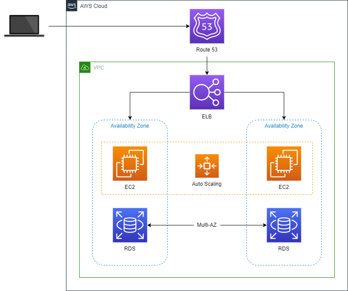Click the Auto Scaling icon

tap(207, 166)
